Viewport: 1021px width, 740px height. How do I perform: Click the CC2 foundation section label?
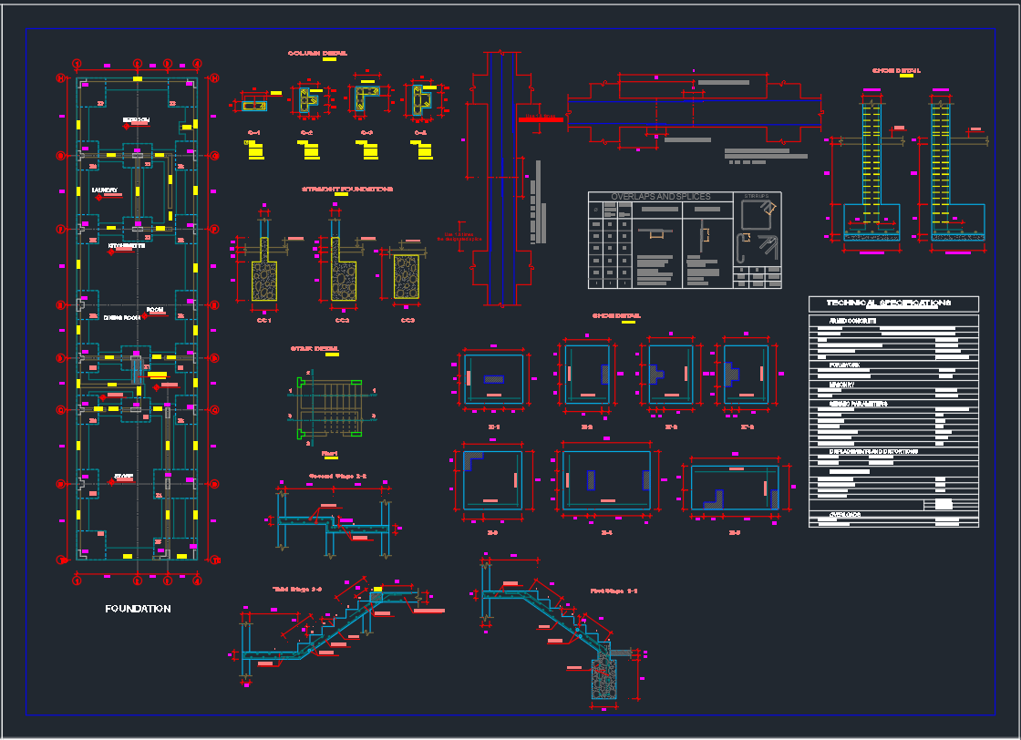343,320
